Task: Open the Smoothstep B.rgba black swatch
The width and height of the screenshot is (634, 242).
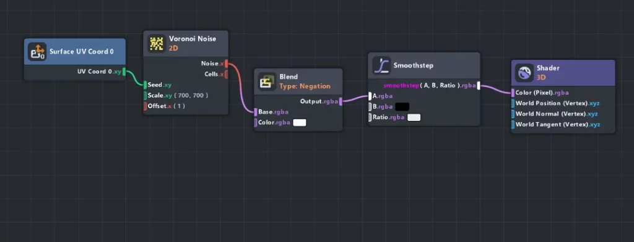Action: pos(402,107)
